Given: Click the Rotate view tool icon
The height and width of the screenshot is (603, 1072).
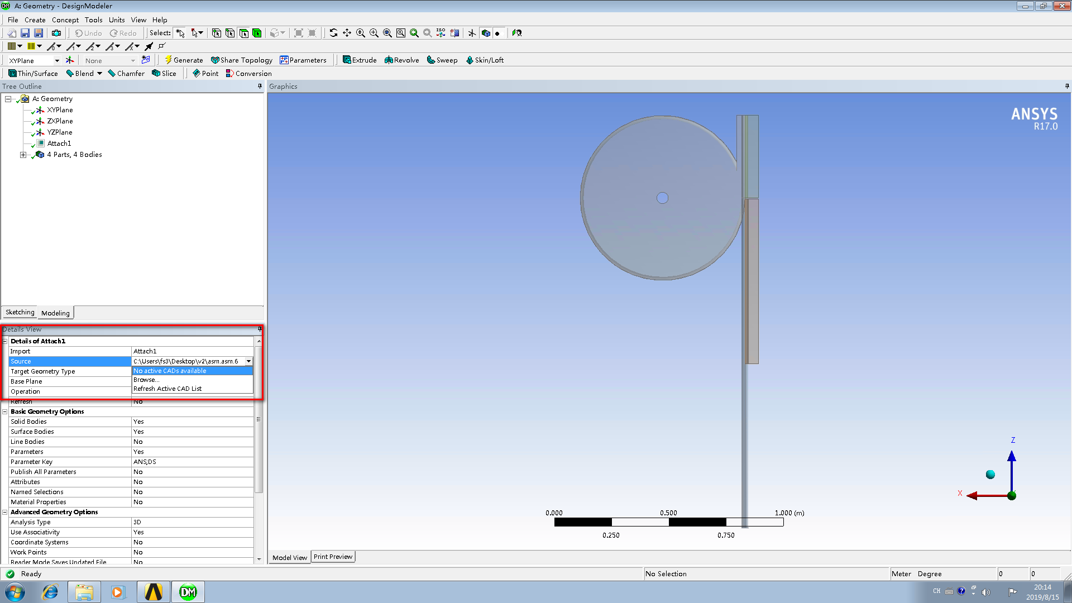Looking at the screenshot, I should pyautogui.click(x=333, y=33).
